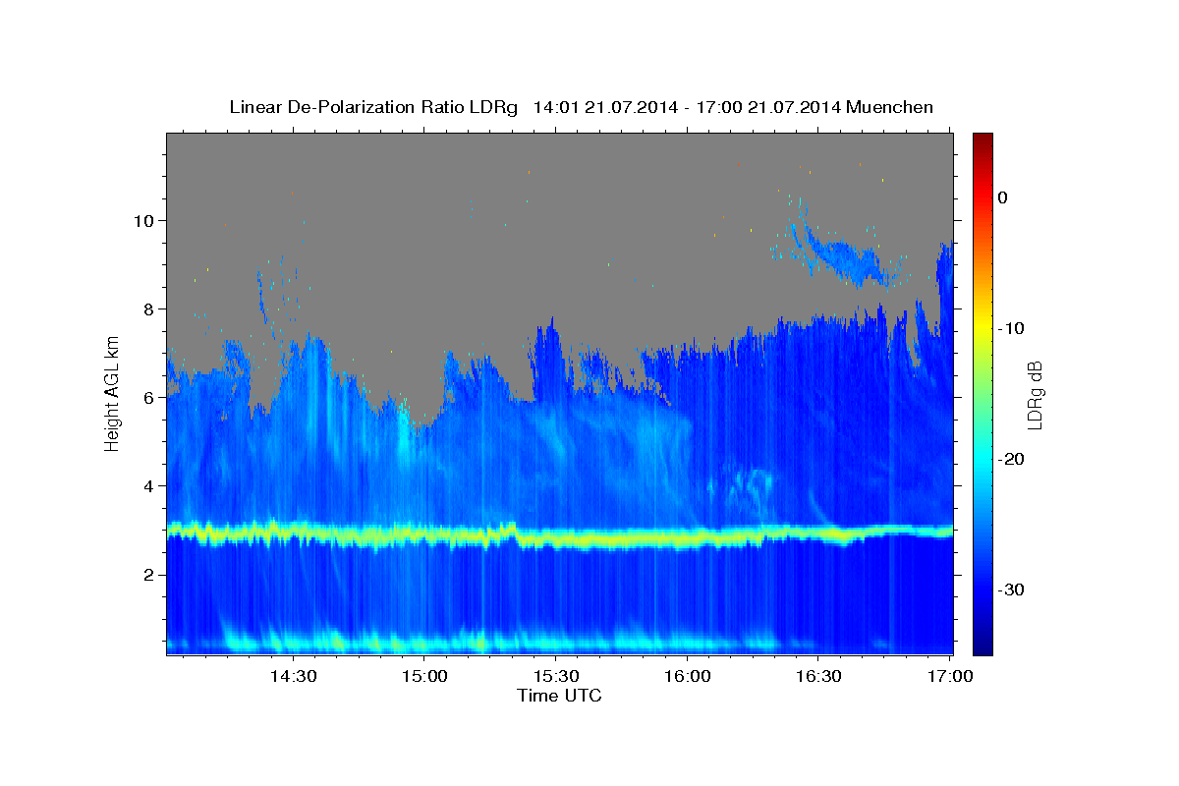Click the colorbar value 0
The width and height of the screenshot is (1179, 786).
click(x=1002, y=197)
